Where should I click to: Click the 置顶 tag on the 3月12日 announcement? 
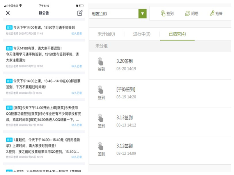tap(9, 48)
